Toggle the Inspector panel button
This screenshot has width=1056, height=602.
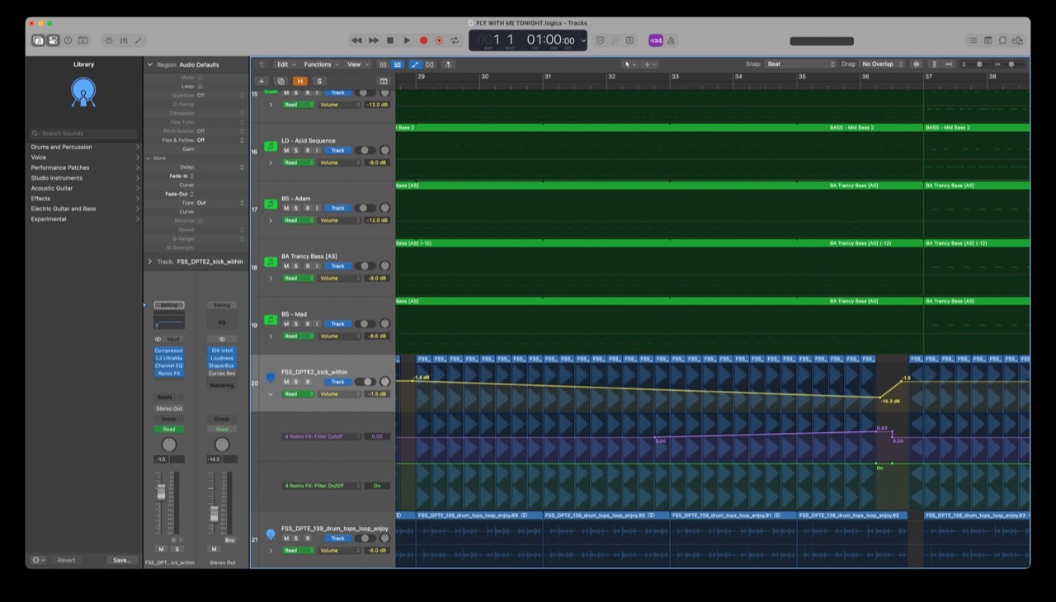53,40
